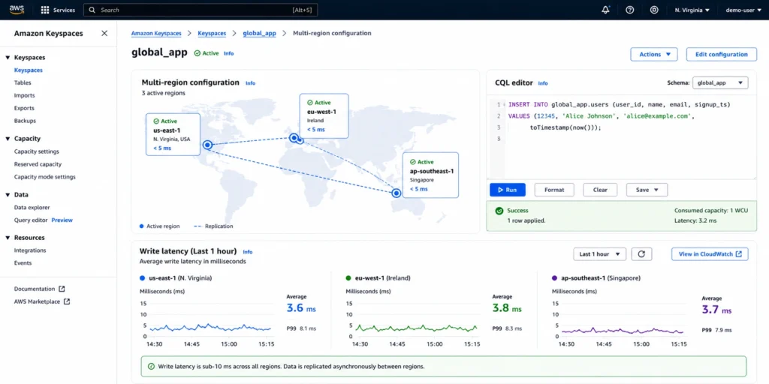Viewport: 769px width, 384px height.
Task: Click Info link next to global_app title
Action: pos(228,53)
